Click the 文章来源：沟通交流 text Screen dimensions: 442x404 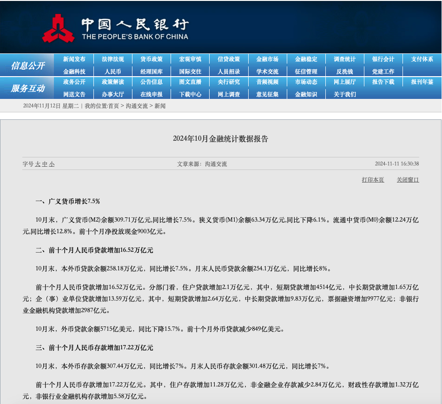pos(202,164)
